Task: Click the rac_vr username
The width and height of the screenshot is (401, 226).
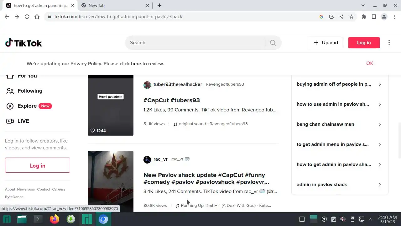Action: tap(160, 159)
